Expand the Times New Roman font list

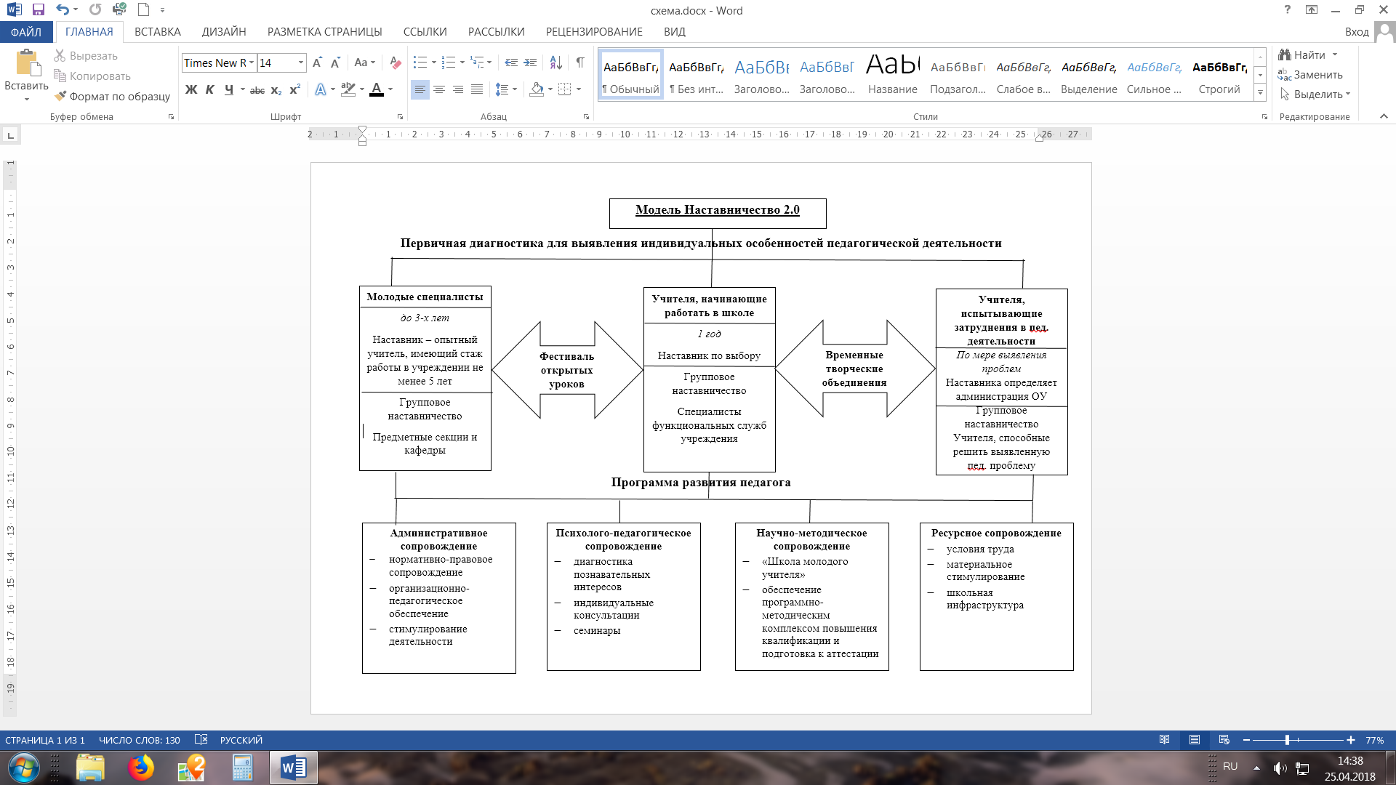[x=252, y=63]
